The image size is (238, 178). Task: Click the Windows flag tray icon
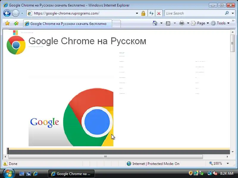point(196,173)
